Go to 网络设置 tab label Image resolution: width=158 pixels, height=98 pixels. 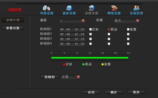pos(114,13)
